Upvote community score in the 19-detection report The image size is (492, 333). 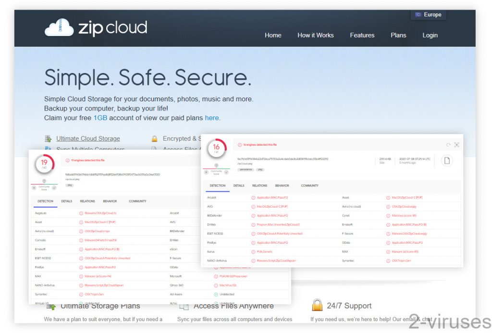[x=54, y=187]
